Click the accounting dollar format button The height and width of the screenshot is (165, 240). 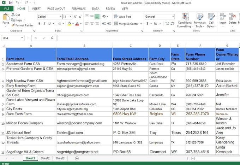147,24
